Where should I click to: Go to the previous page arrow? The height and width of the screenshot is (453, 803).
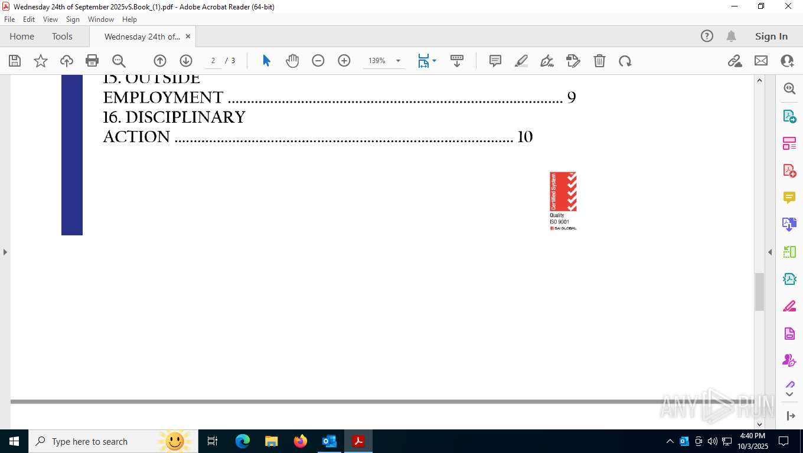coord(160,61)
